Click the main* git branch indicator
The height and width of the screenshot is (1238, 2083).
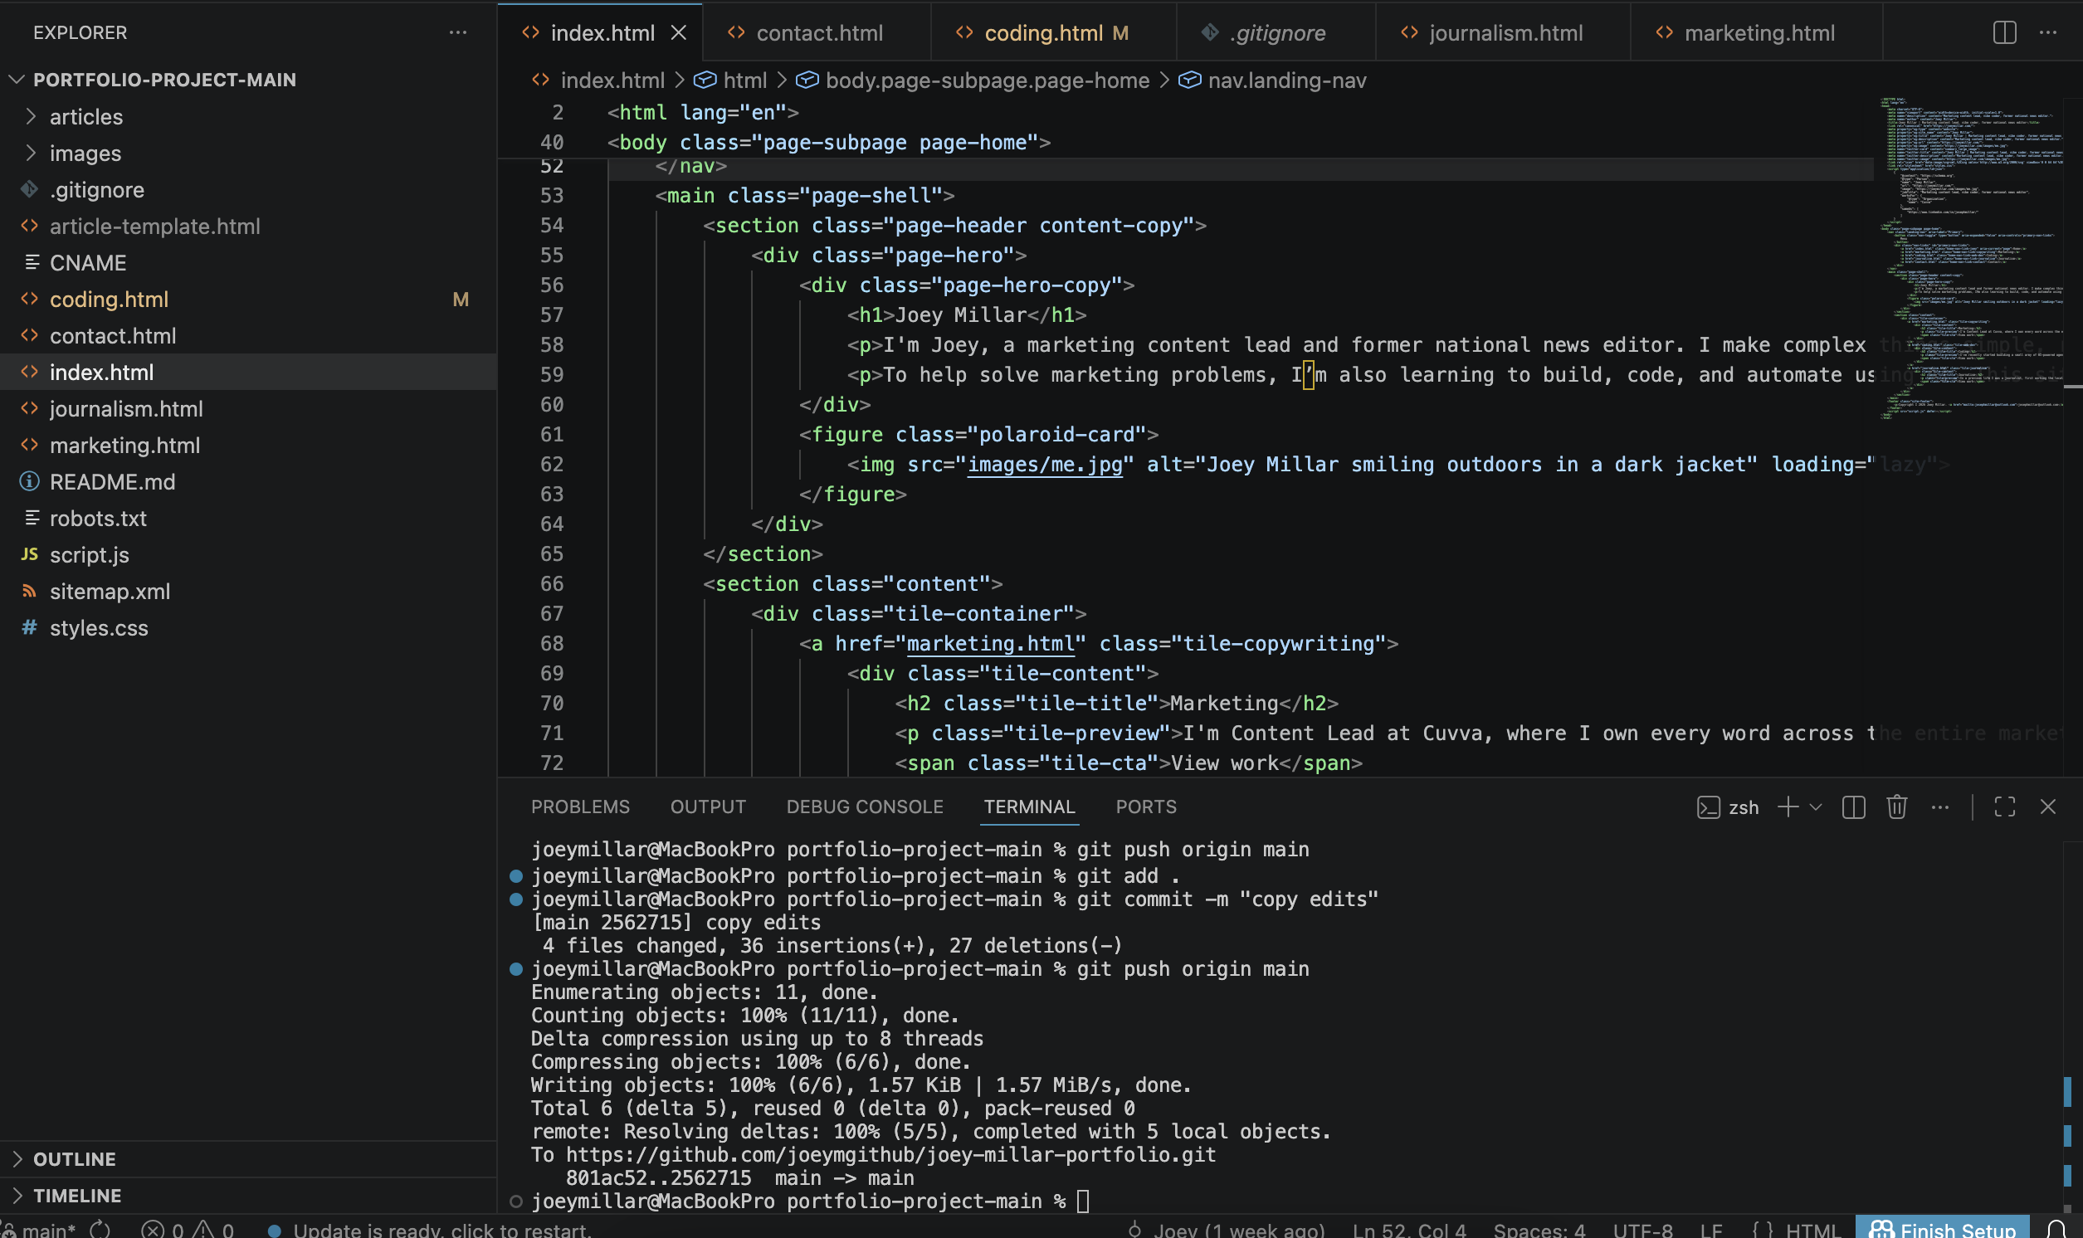[x=40, y=1230]
